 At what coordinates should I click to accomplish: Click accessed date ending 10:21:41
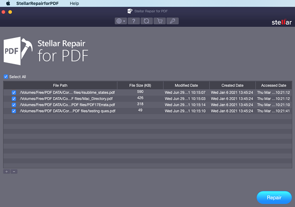pos(274,111)
